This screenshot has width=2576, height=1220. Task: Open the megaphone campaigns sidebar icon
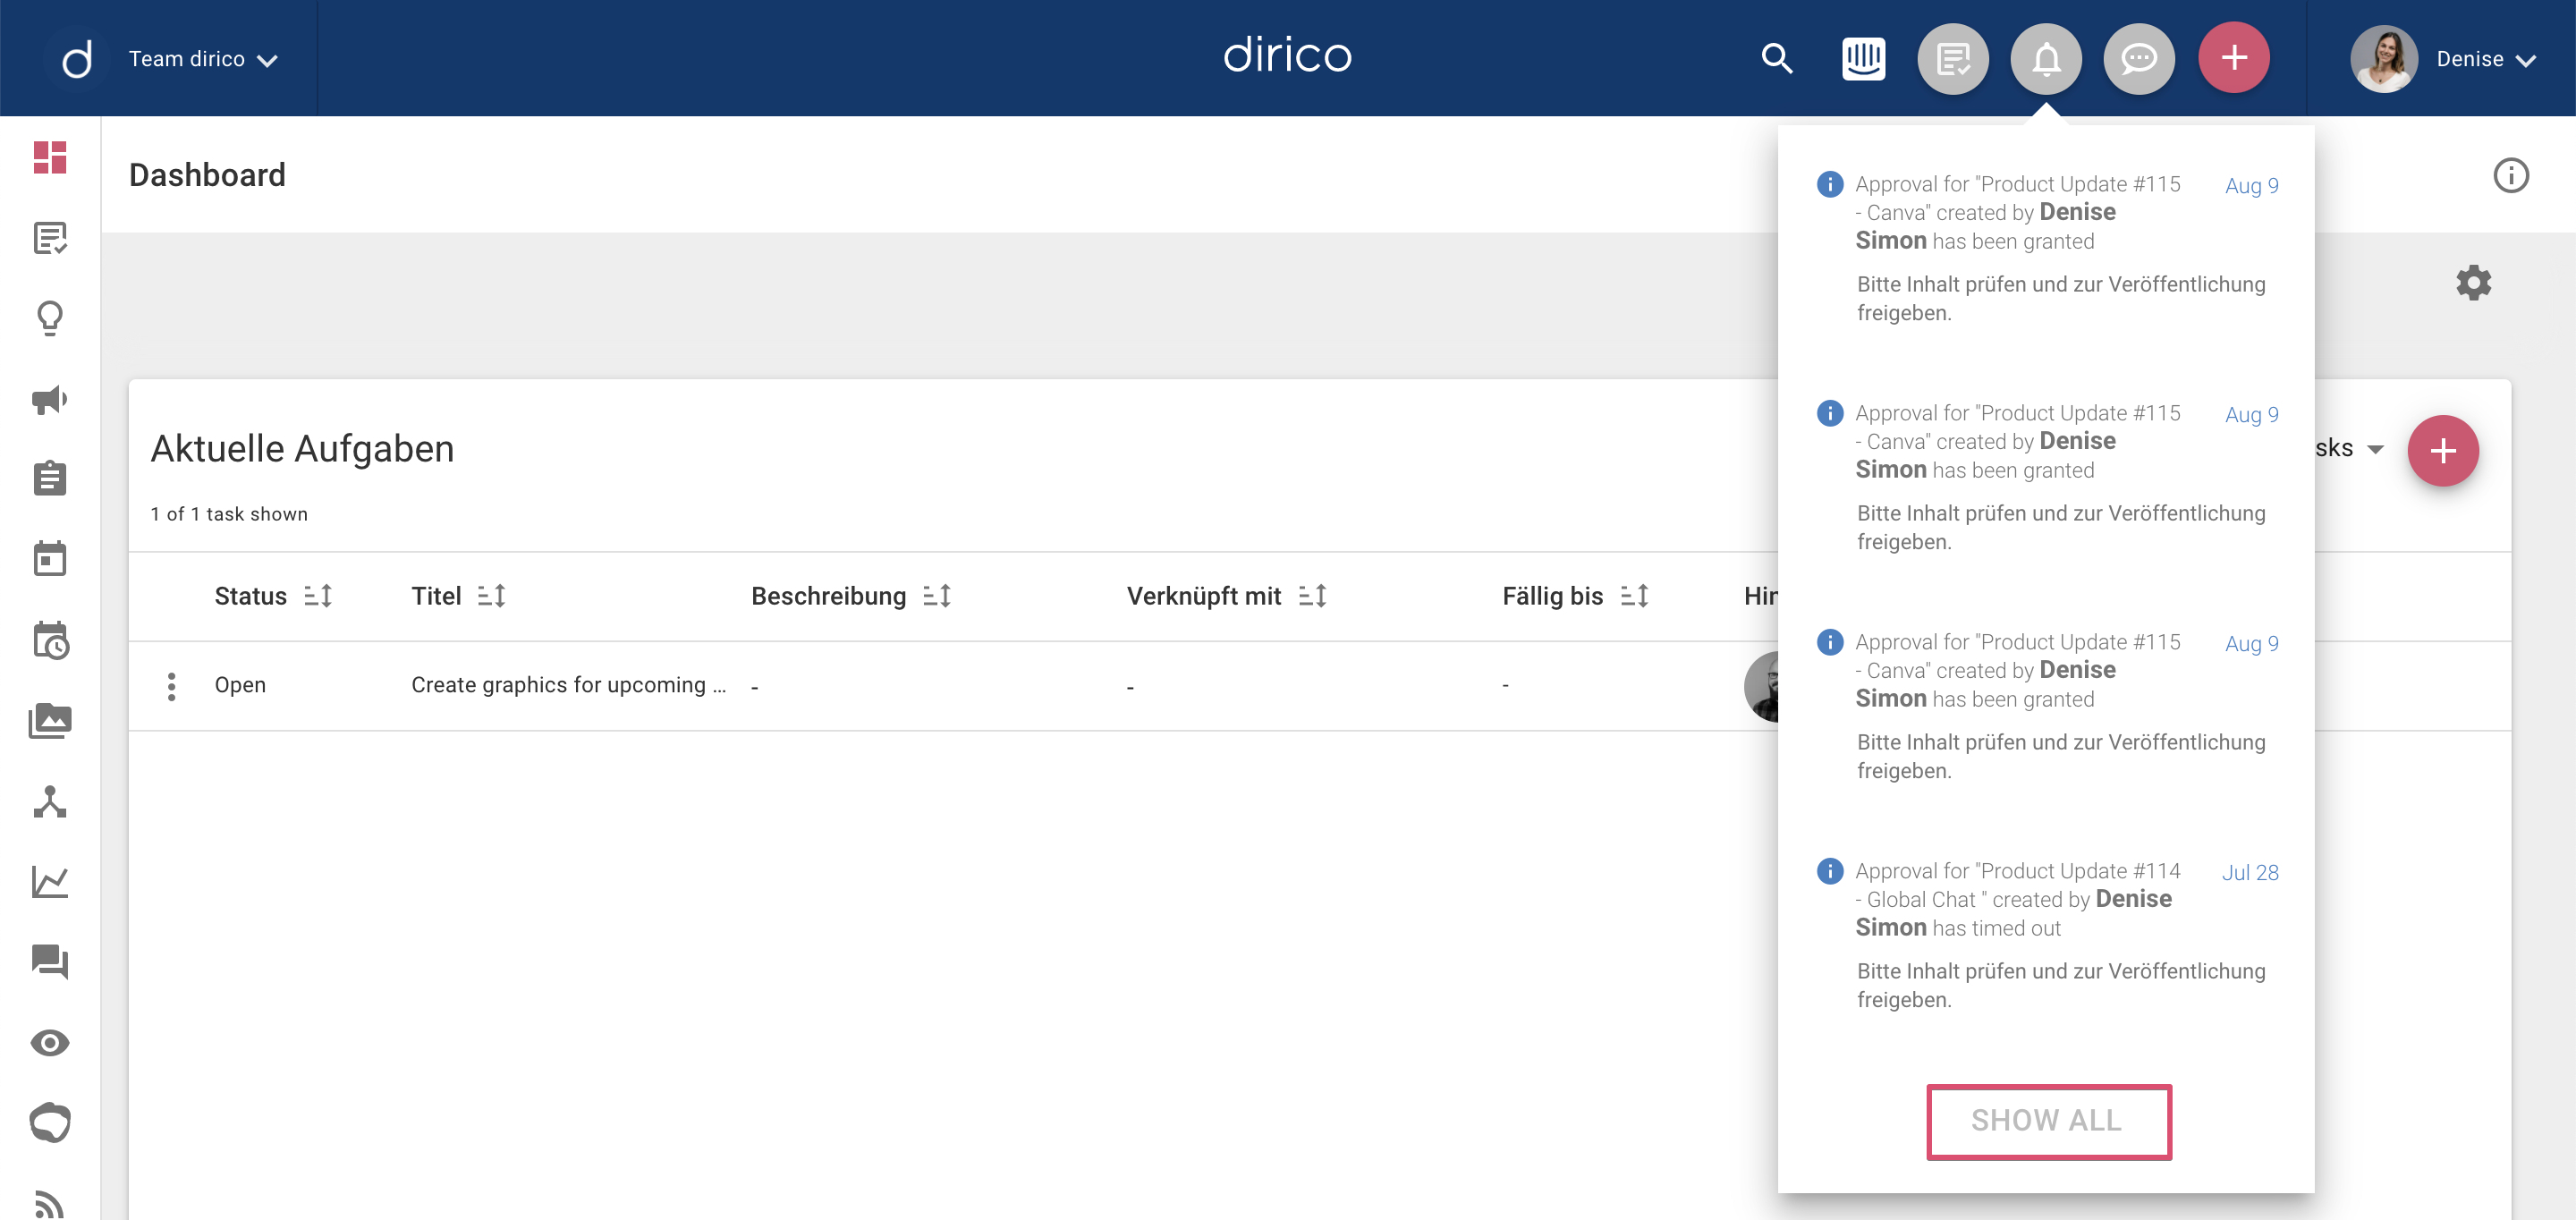[x=50, y=399]
